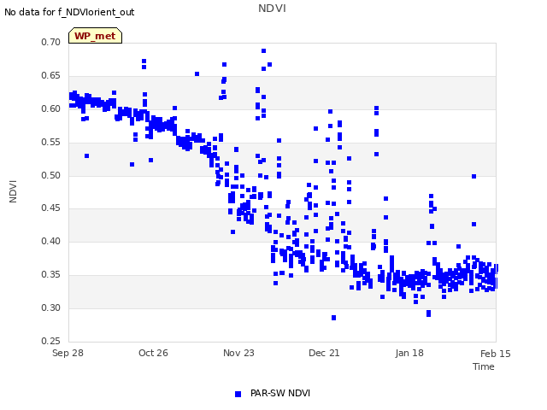Click the vertical NDVI axis label
Screen dimensions: 547x410
(x=13, y=191)
